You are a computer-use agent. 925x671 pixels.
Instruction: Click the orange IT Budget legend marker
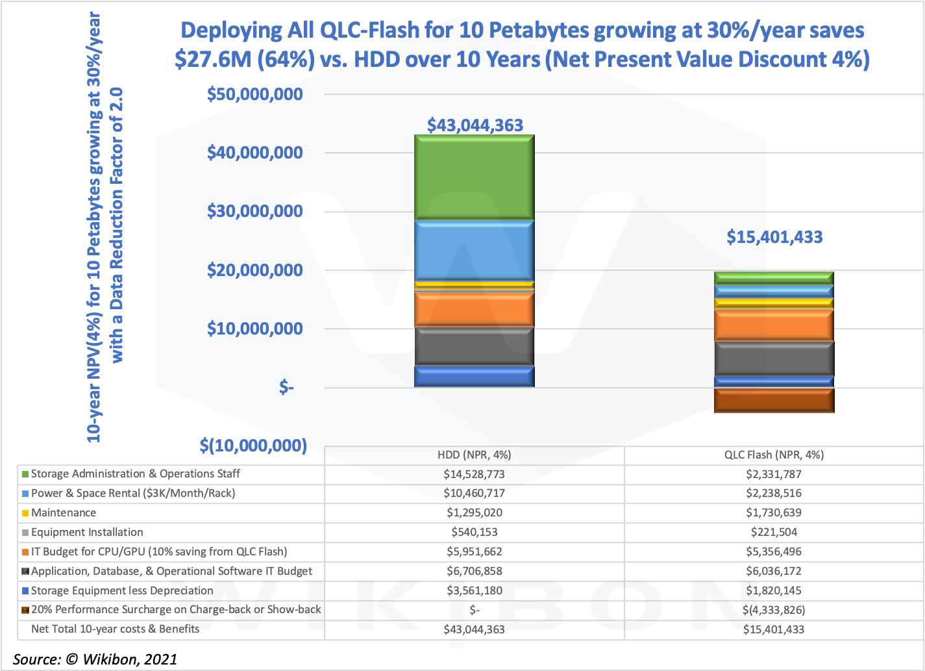pos(23,551)
